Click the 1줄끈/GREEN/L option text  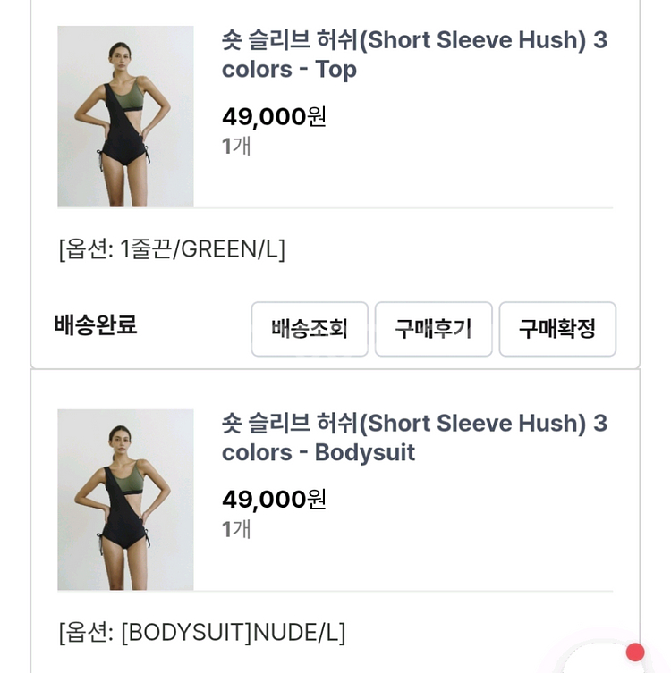click(203, 249)
